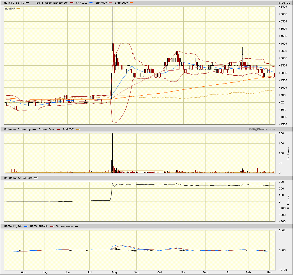Click the +0% price axis label

pyautogui.click(x=282, y=102)
